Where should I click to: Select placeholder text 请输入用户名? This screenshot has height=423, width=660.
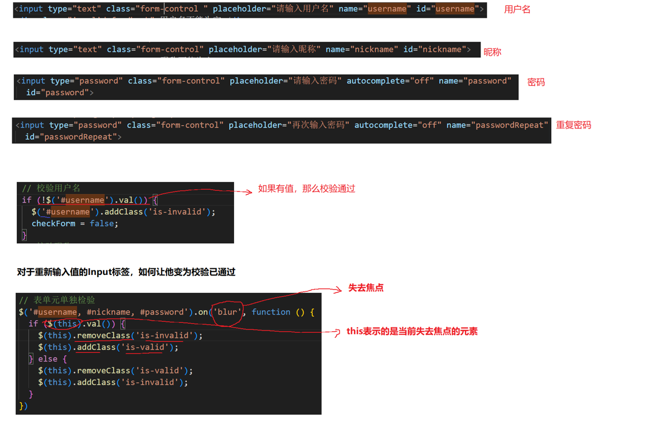[302, 9]
